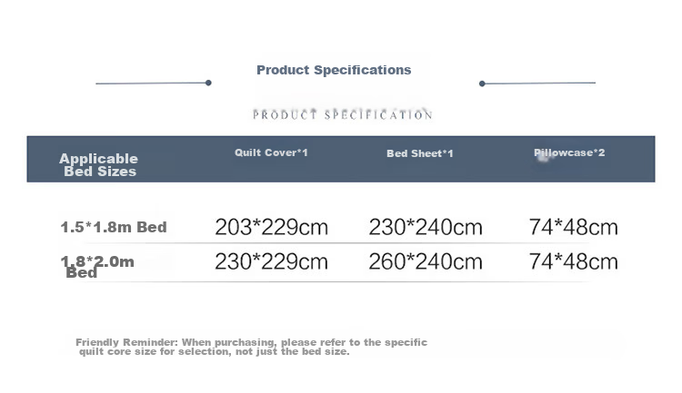The width and height of the screenshot is (682, 393).
Task: Select the Quilt Cover*1 column header
Action: click(271, 152)
